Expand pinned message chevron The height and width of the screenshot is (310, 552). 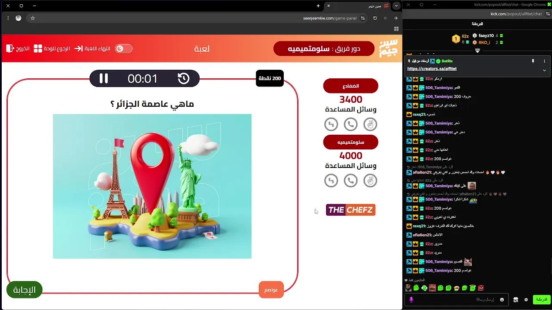pos(544,70)
